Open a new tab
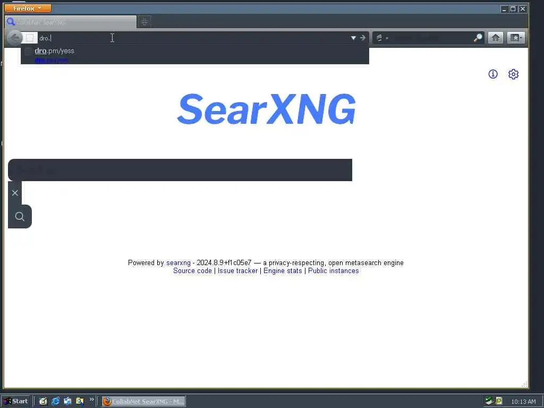Image resolution: width=544 pixels, height=408 pixels. [x=144, y=22]
